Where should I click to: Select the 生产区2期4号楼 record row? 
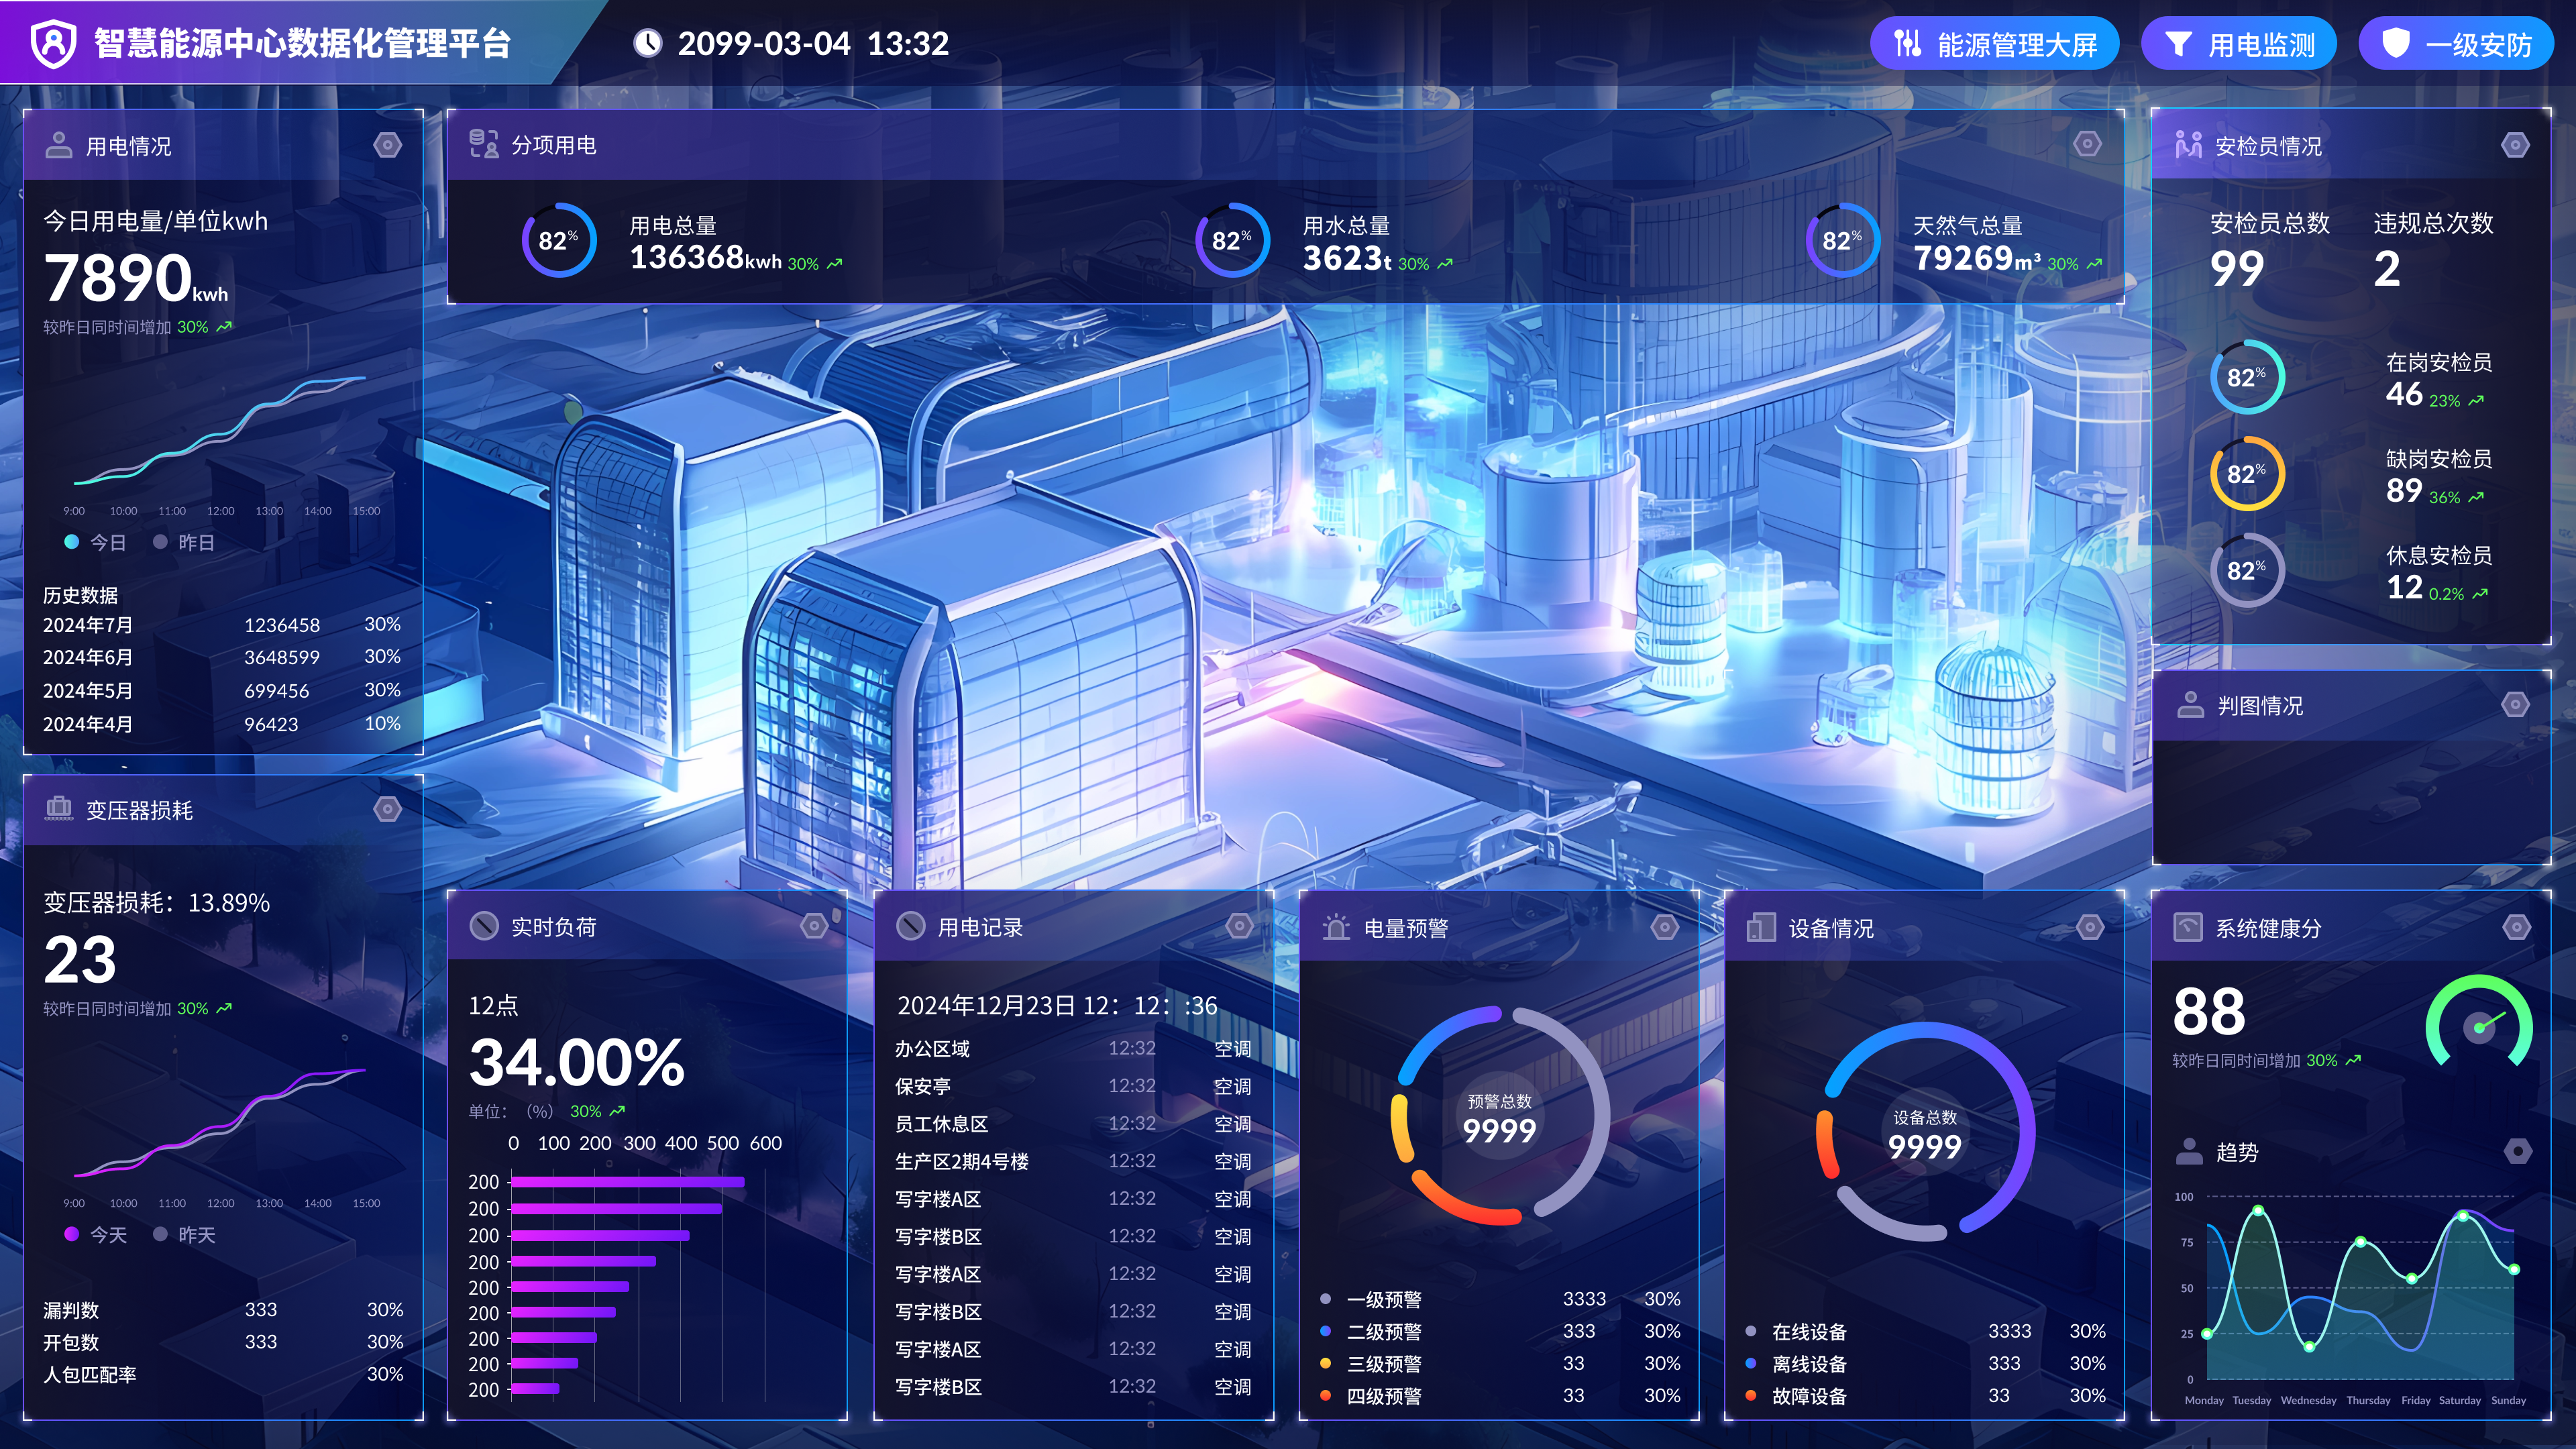click(x=1073, y=1161)
